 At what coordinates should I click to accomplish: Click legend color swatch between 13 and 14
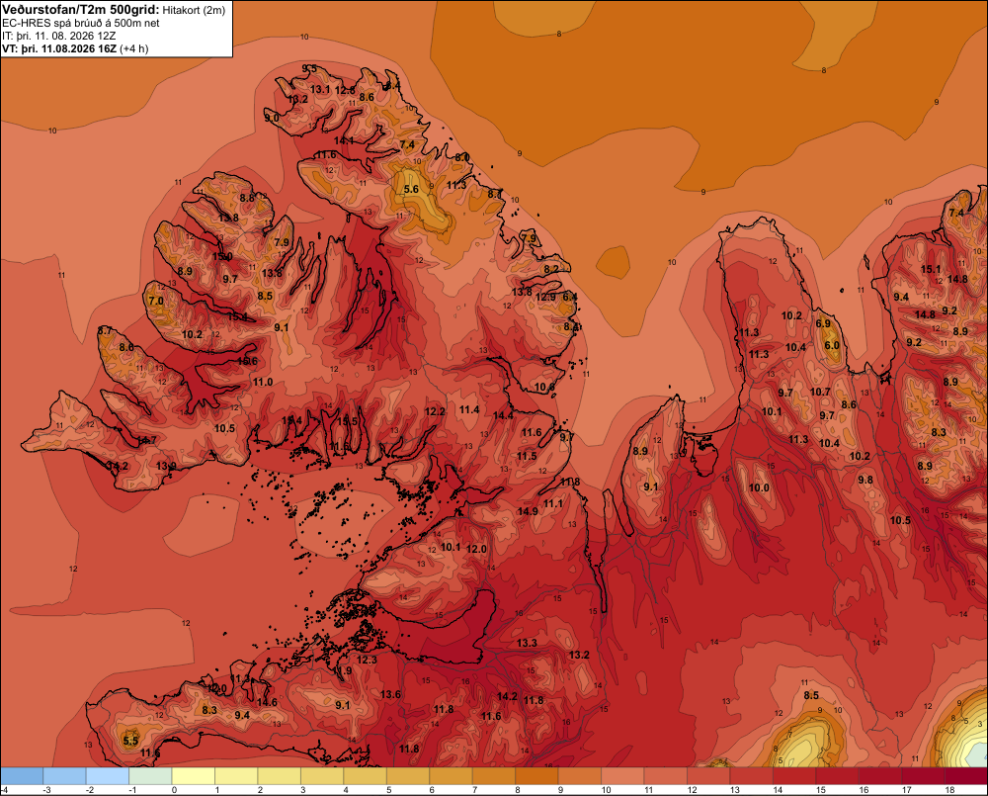click(751, 776)
